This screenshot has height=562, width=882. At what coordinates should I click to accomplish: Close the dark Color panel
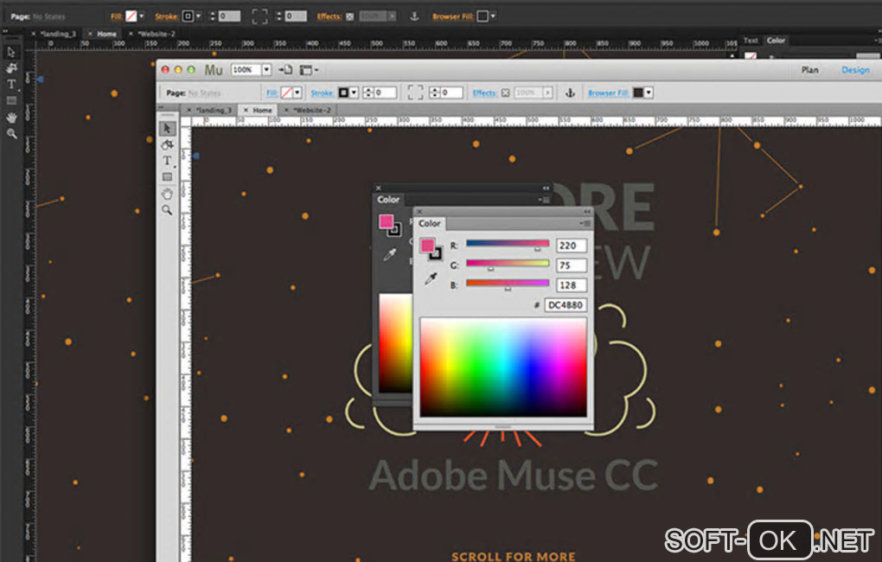point(379,188)
